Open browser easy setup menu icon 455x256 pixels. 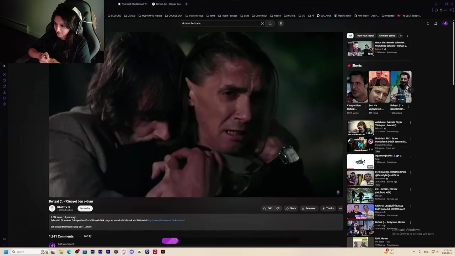pos(450,10)
